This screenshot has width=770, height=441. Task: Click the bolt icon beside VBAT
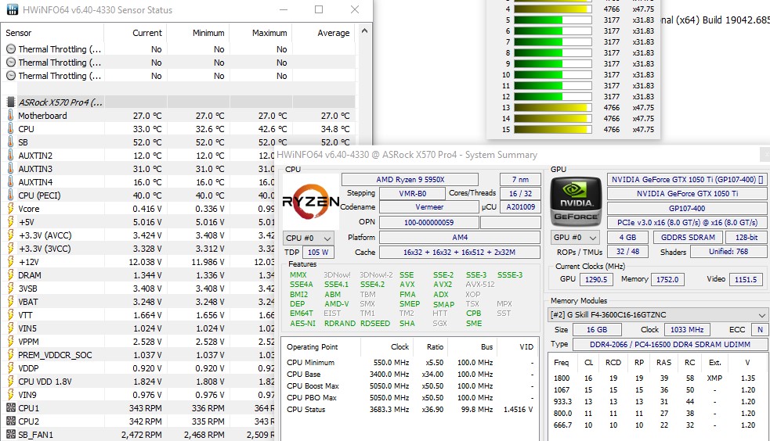pos(10,301)
